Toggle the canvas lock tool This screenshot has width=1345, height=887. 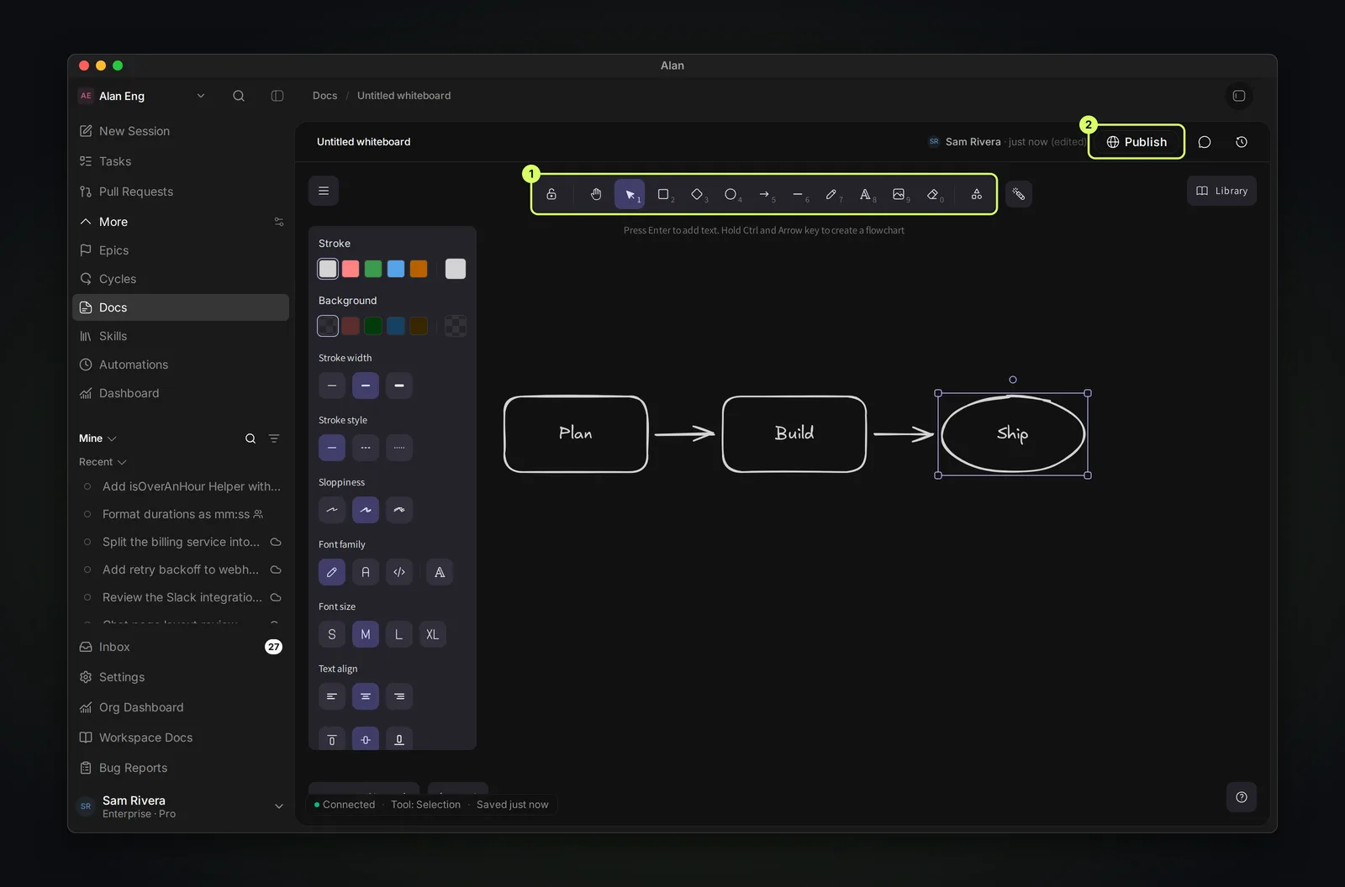(x=551, y=194)
